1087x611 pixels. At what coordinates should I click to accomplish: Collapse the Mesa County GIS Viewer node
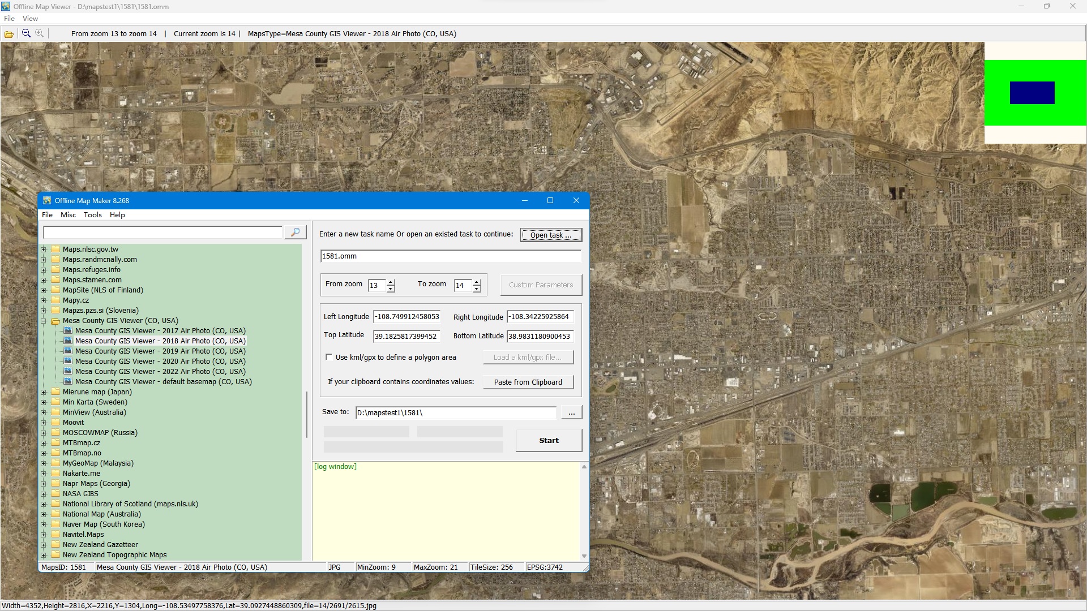(x=43, y=321)
